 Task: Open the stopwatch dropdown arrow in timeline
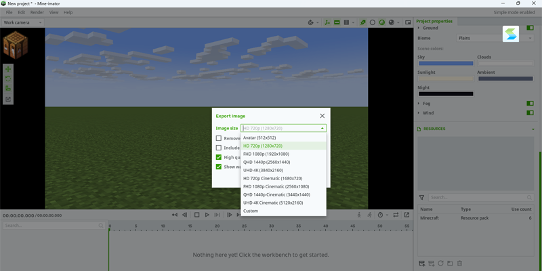point(387,215)
